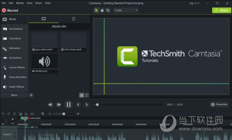Start a new screen recording with Record
The height and width of the screenshot is (140, 232).
coord(10,10)
